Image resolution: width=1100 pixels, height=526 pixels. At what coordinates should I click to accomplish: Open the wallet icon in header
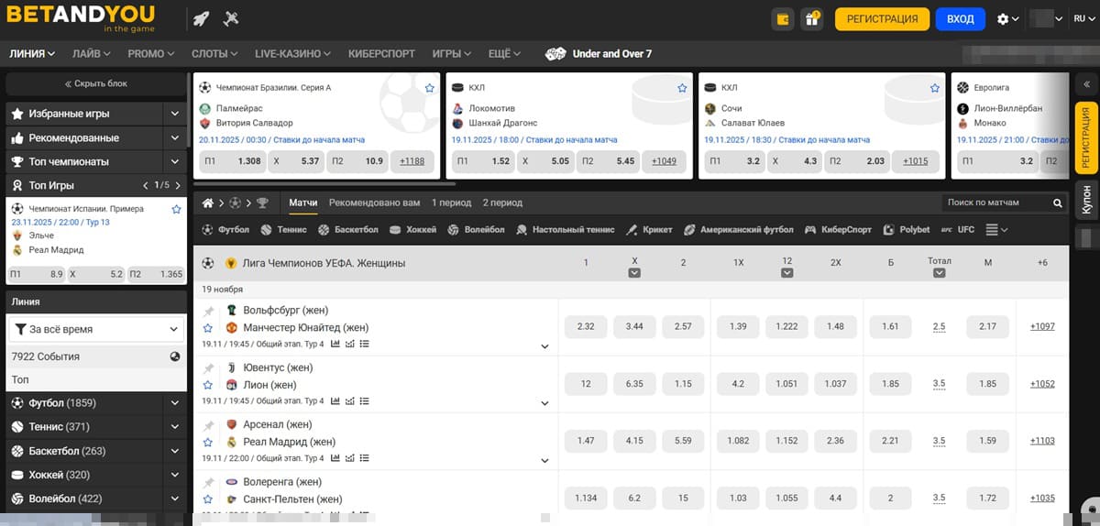[x=783, y=19]
